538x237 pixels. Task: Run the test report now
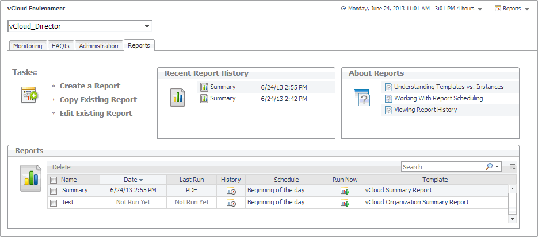click(x=345, y=203)
